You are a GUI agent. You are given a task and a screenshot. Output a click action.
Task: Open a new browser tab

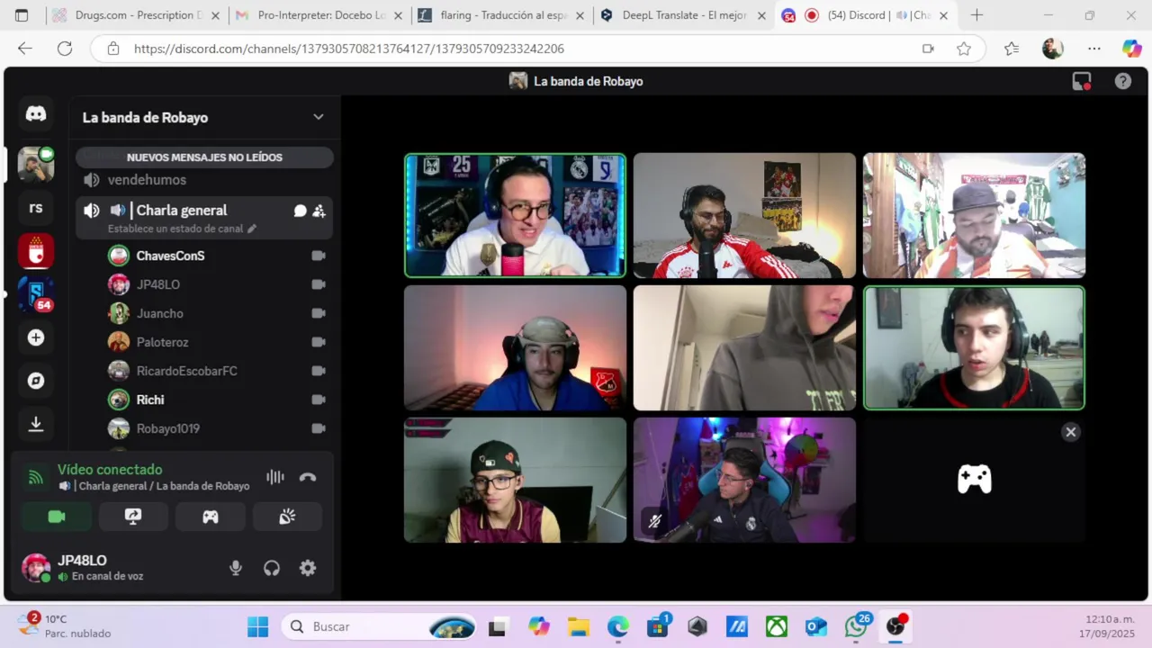pyautogui.click(x=976, y=15)
